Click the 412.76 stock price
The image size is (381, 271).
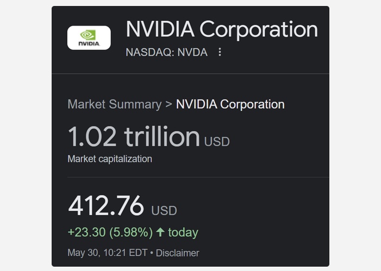[x=106, y=205]
